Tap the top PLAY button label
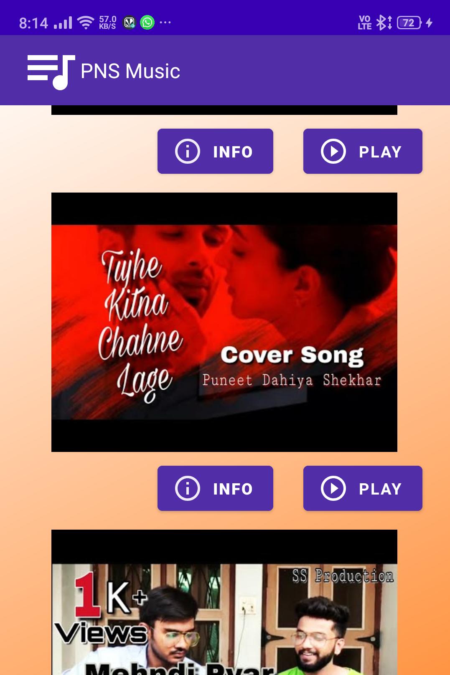450x675 pixels. (380, 152)
